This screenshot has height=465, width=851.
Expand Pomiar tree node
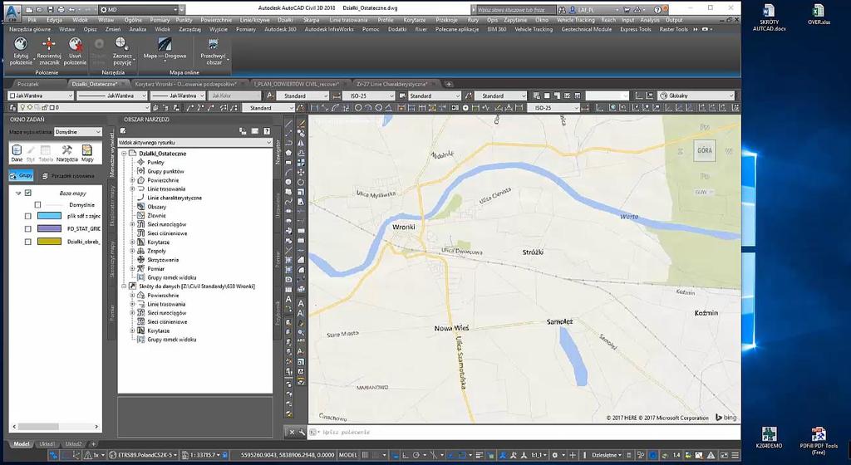tap(132, 269)
